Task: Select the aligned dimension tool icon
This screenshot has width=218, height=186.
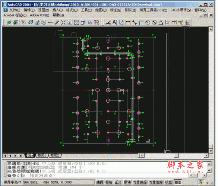Action: [x=134, y=22]
